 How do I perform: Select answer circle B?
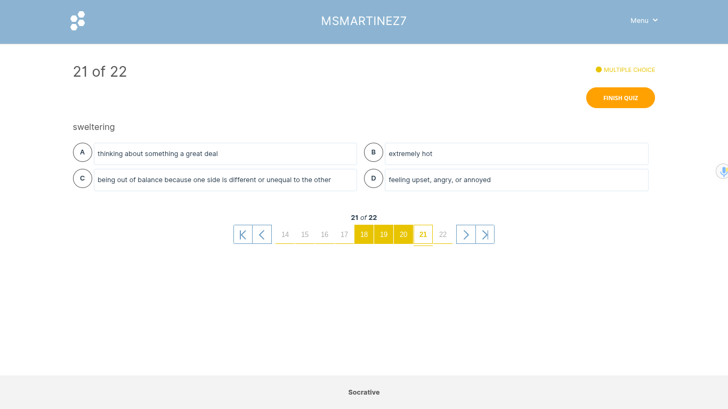pyautogui.click(x=374, y=152)
